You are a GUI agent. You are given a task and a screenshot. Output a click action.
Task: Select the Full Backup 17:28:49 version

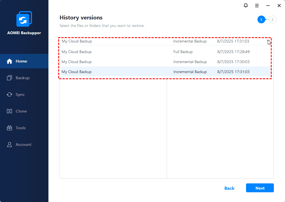tap(166, 52)
